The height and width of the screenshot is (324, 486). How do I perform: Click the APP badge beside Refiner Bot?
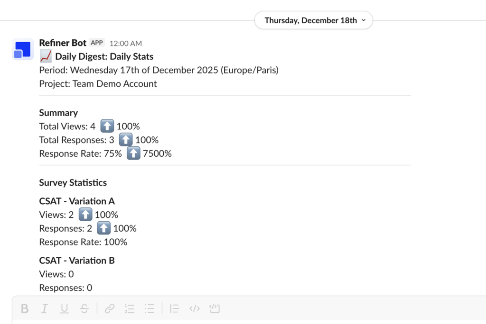pyautogui.click(x=97, y=43)
